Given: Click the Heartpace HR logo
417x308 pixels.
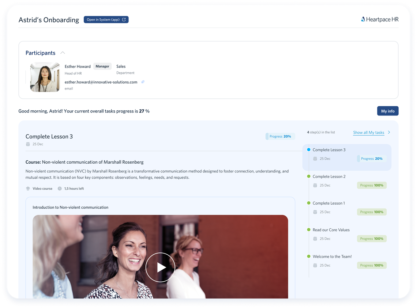Looking at the screenshot, I should [x=379, y=19].
